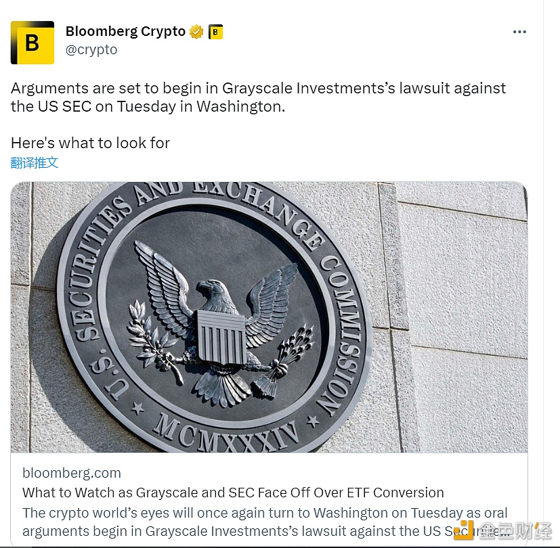The image size is (560, 548).
Task: Click the 翻译推文 translate link
Action: coord(35,162)
